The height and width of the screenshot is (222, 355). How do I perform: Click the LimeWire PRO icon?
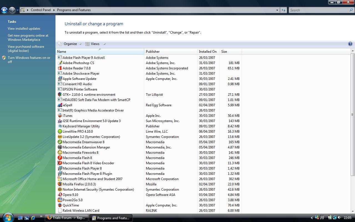point(60,132)
